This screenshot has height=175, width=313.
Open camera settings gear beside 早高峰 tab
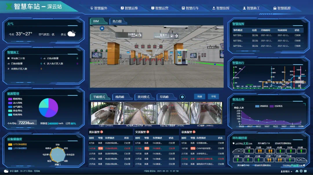[182, 97]
